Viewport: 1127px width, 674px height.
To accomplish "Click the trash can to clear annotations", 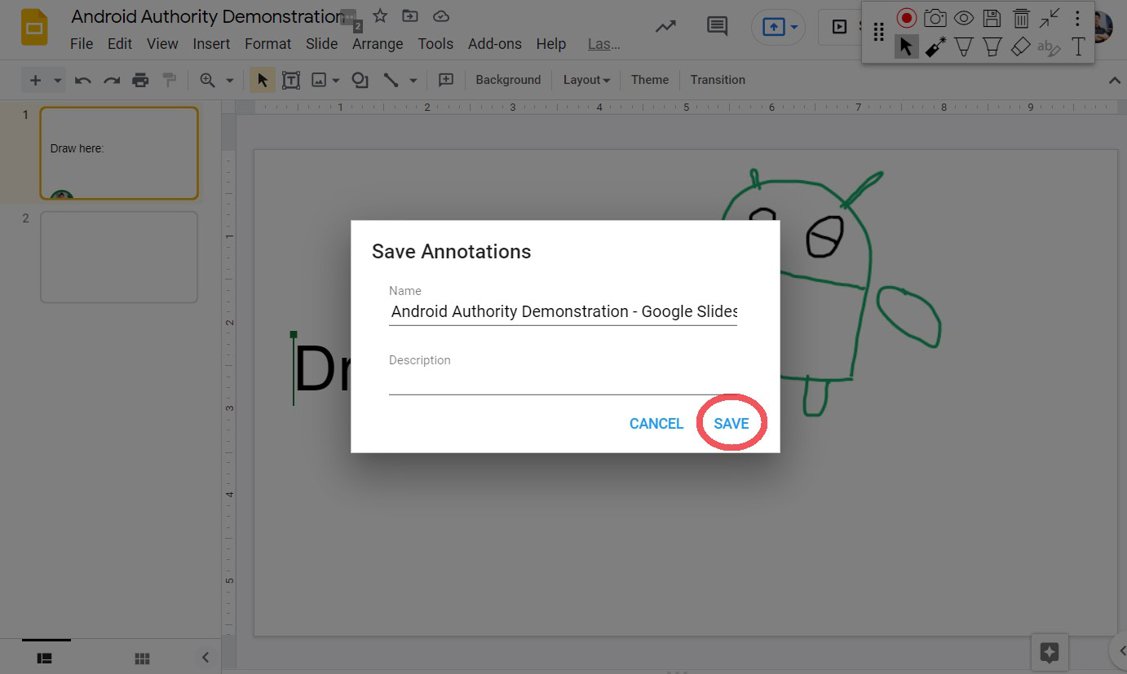I will tap(1020, 18).
